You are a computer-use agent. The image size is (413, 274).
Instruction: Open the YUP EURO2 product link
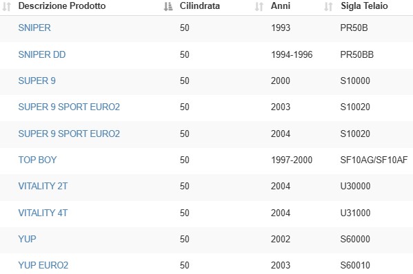pos(43,265)
